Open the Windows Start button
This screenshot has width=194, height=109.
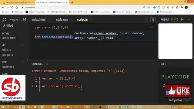pos(3,107)
